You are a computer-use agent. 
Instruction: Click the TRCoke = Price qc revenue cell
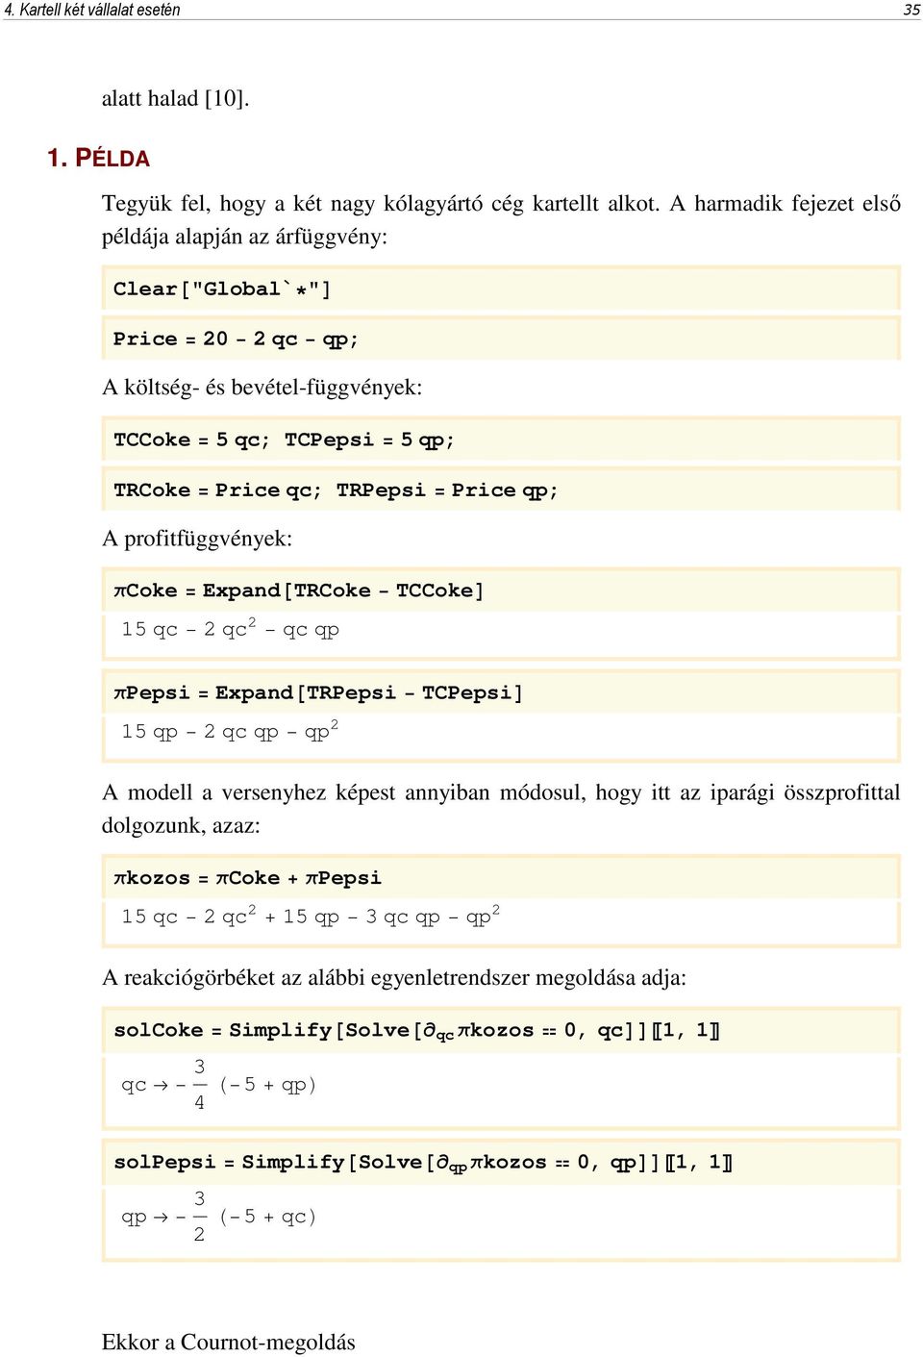coord(501,490)
